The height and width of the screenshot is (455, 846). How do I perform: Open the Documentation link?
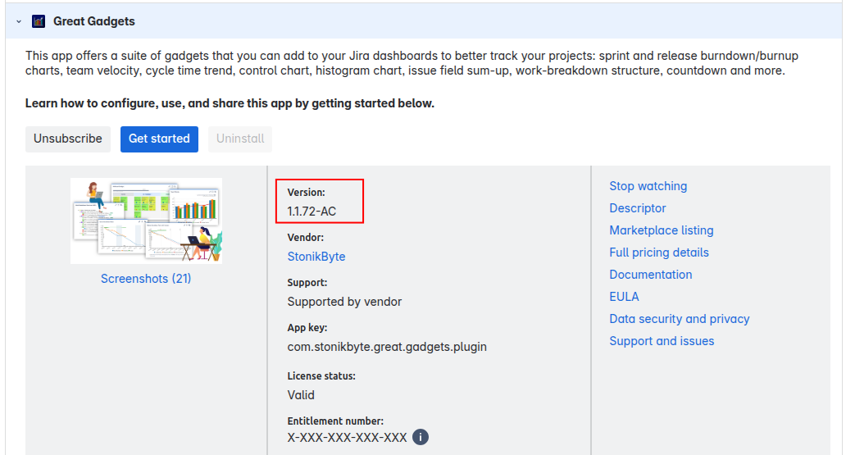[x=651, y=275]
